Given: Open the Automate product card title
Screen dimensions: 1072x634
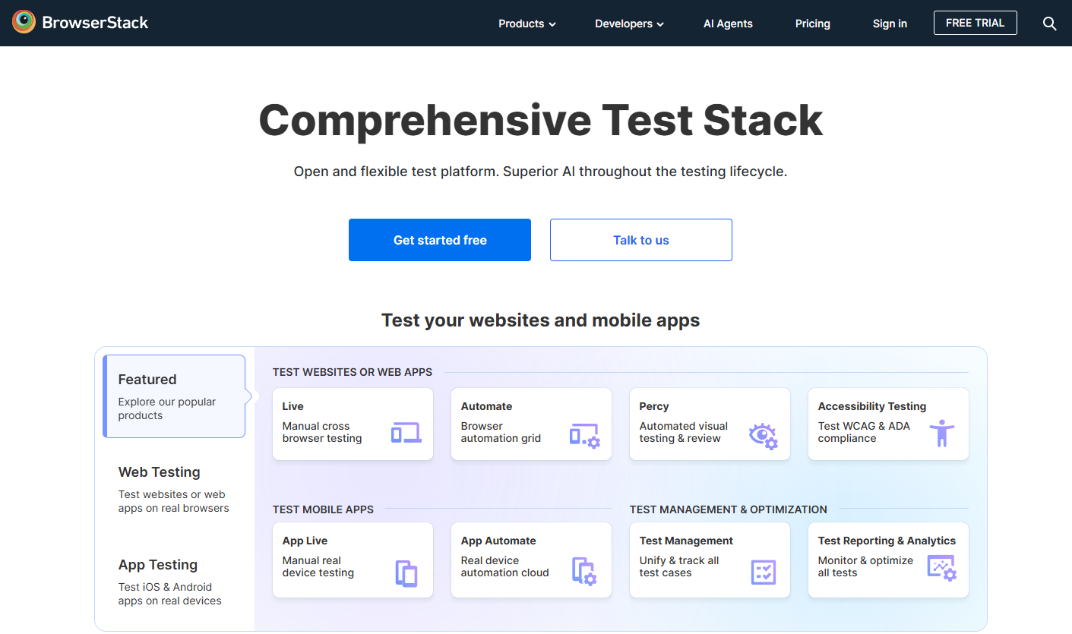Looking at the screenshot, I should click(486, 406).
